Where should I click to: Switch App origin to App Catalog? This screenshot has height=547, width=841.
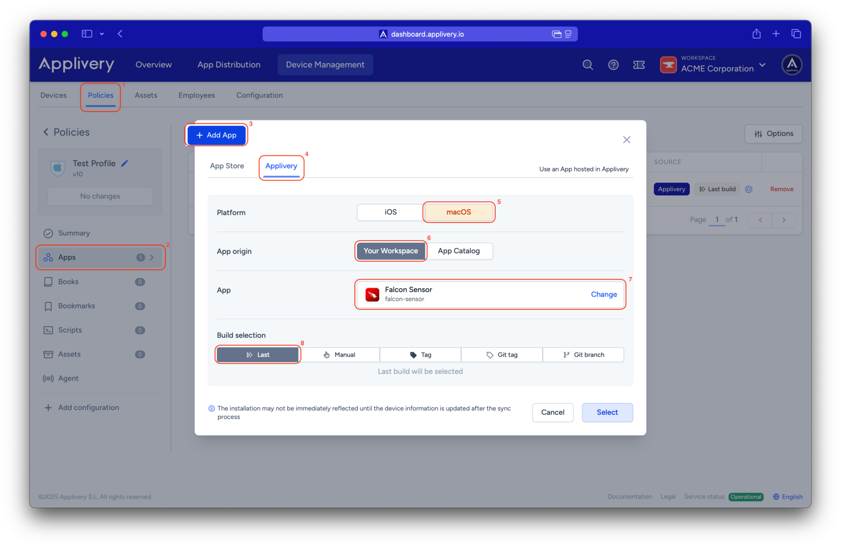tap(459, 251)
